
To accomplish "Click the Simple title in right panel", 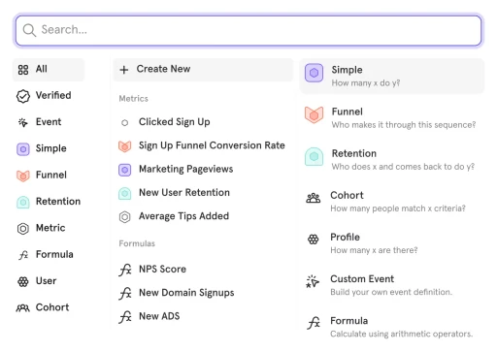I will (x=347, y=70).
